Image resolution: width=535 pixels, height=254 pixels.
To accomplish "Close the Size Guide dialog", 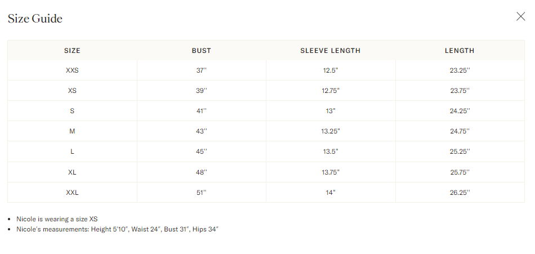I will (x=520, y=16).
